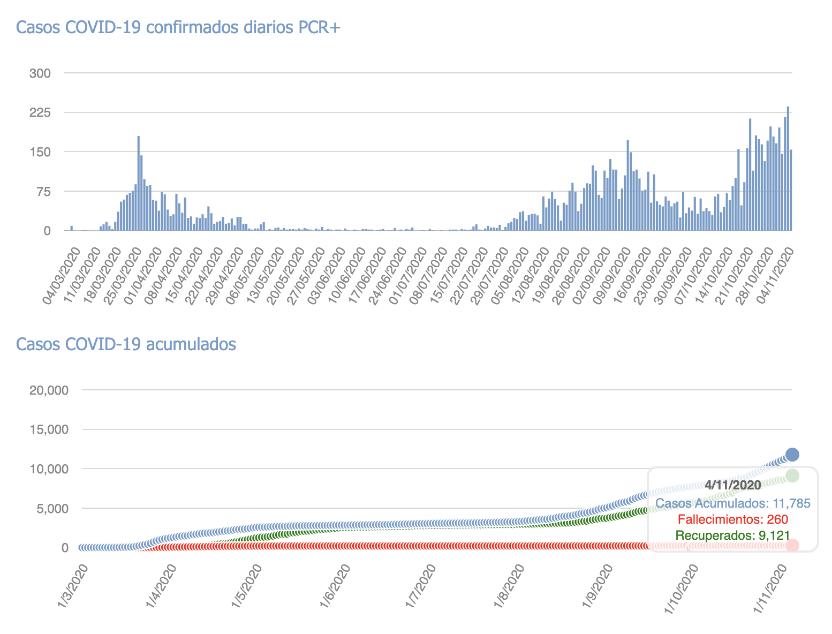The image size is (832, 634).
Task: Select the large blue end marker for accumulated cases
Action: click(792, 455)
